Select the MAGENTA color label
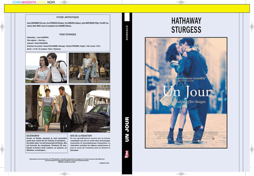Viewport: 254px width, 176px height. point(29,2)
